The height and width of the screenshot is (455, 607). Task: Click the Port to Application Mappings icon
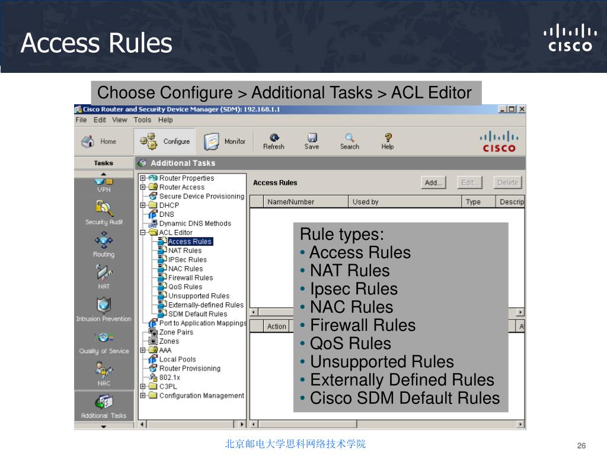[153, 323]
